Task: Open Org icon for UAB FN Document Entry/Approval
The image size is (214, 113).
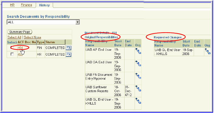Action: [138, 76]
